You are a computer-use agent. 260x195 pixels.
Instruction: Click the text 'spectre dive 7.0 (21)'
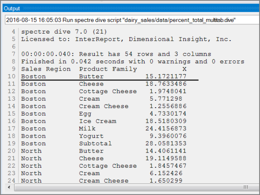[x=64, y=31]
